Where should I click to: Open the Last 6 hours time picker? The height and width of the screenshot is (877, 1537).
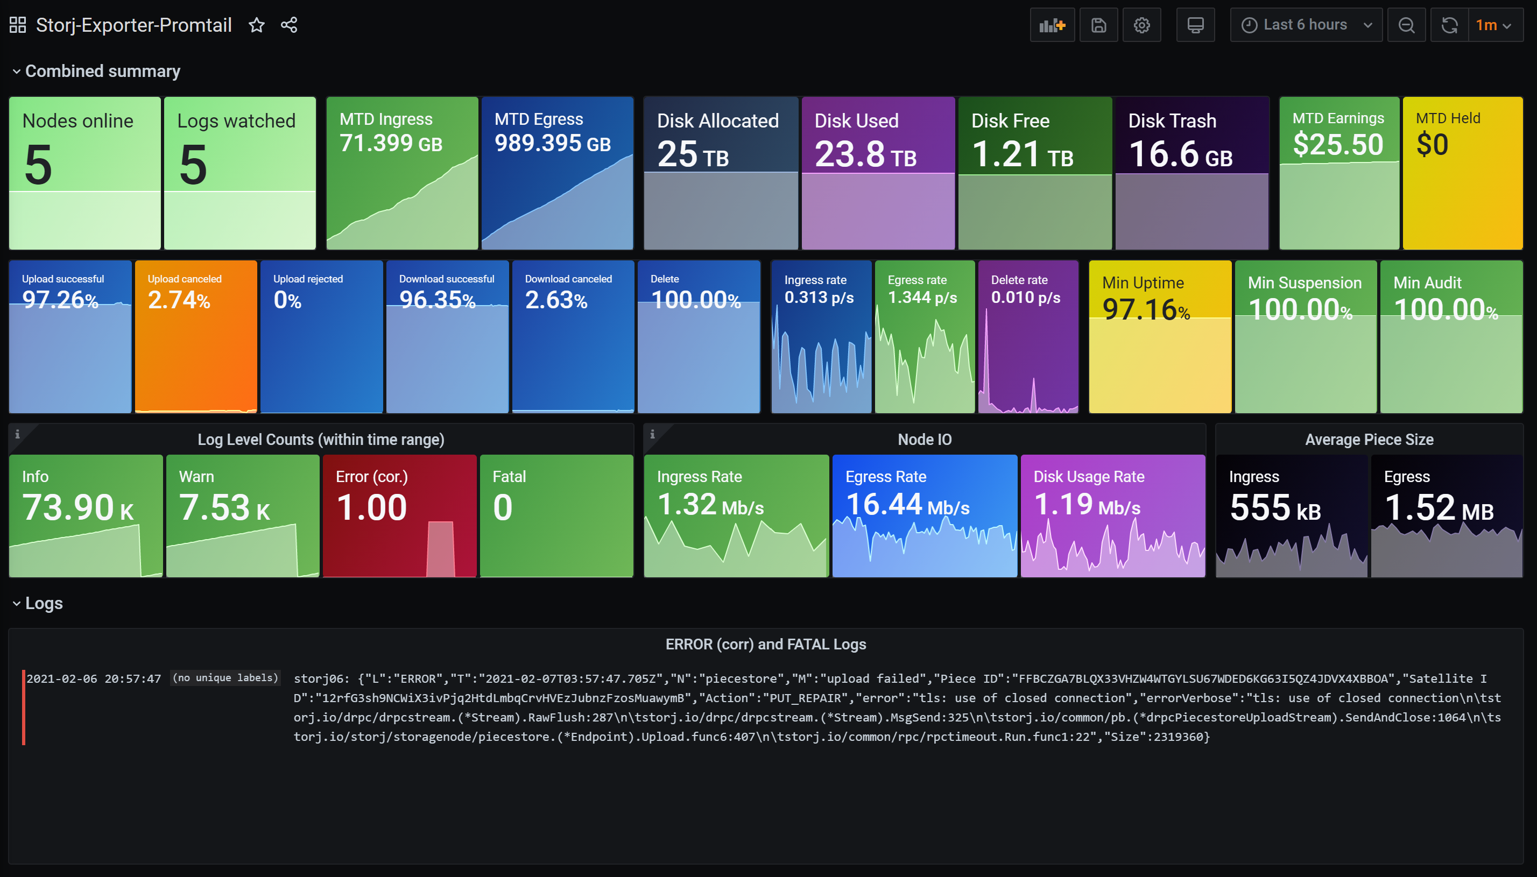coord(1306,25)
